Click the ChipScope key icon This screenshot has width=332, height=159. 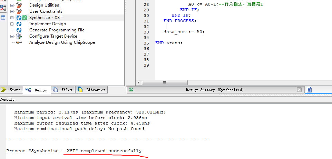[19, 42]
